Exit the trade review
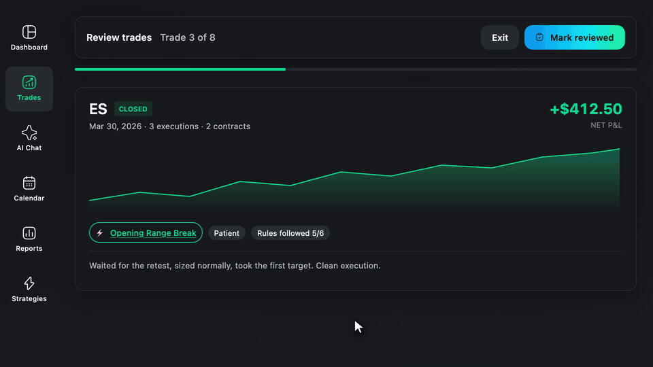 tap(500, 37)
